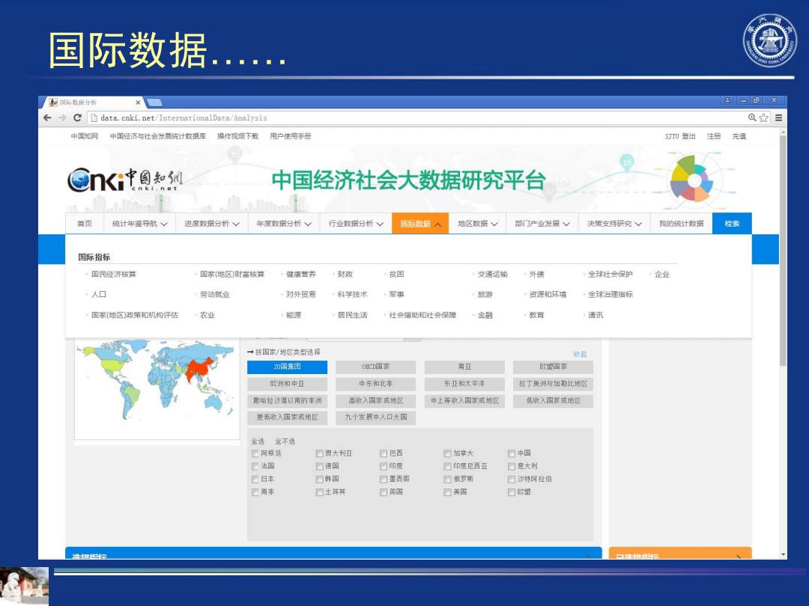Click the 全选 select-all link
The image size is (809, 606).
tap(258, 441)
